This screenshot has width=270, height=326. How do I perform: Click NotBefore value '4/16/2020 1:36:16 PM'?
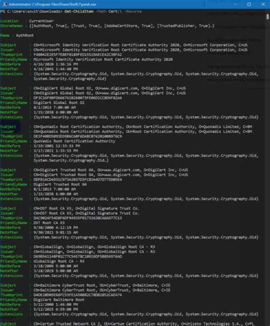tap(56, 64)
